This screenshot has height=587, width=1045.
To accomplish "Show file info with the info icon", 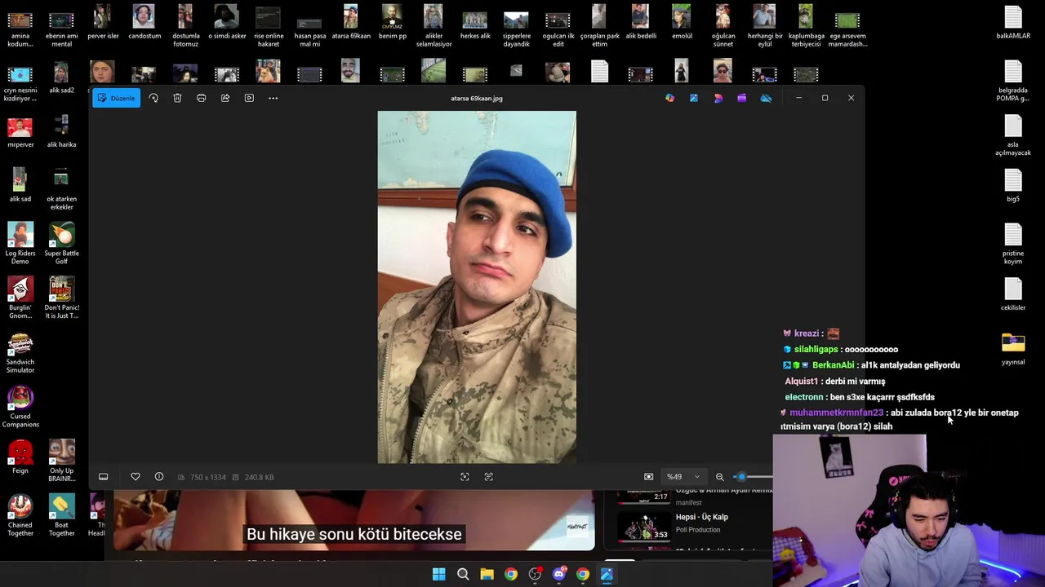I will 159,477.
